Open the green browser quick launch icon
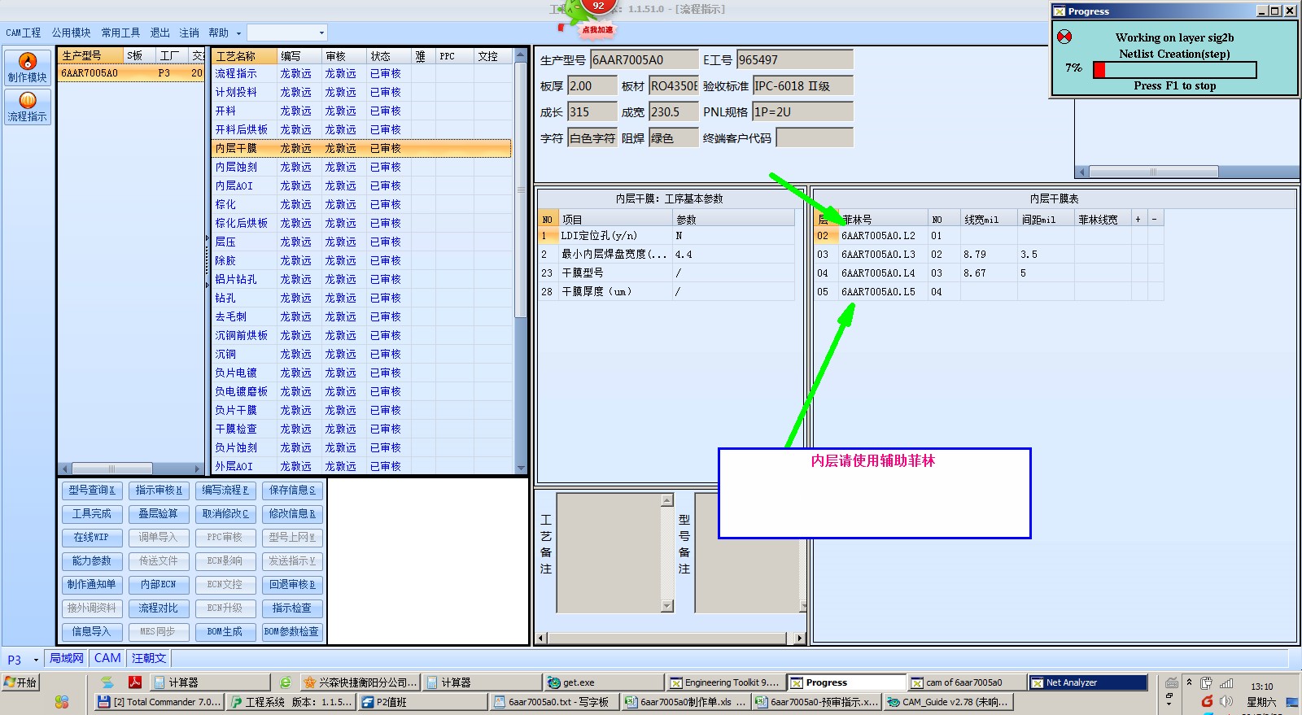This screenshot has width=1302, height=715. pos(286,682)
